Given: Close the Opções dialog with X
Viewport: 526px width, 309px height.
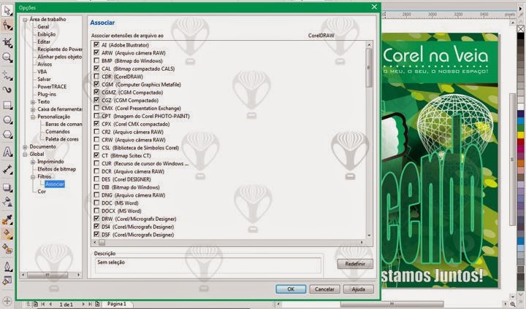Looking at the screenshot, I should 374,7.
